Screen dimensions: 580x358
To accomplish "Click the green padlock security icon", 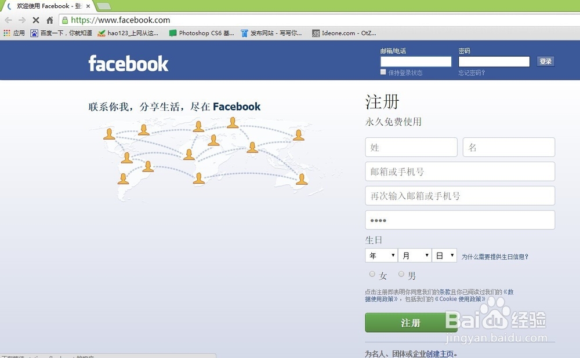I will point(65,20).
